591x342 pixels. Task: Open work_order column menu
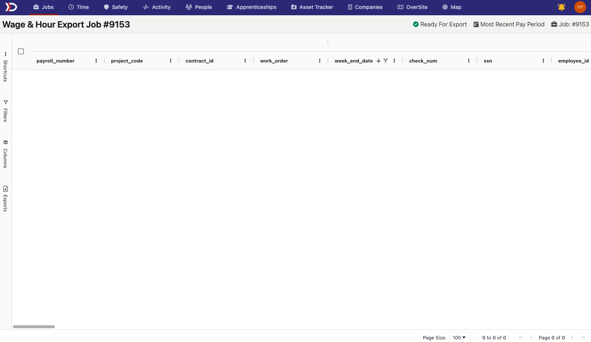point(320,61)
